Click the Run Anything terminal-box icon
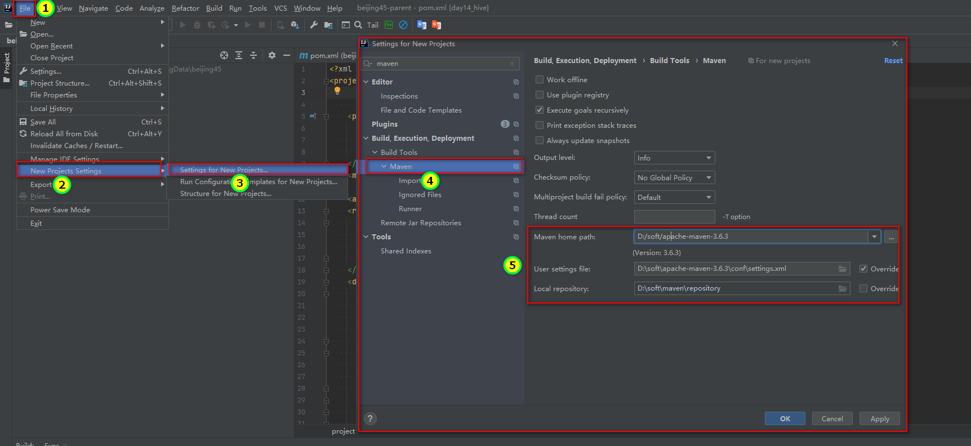Viewport: 971px width, 446px height. 346,25
